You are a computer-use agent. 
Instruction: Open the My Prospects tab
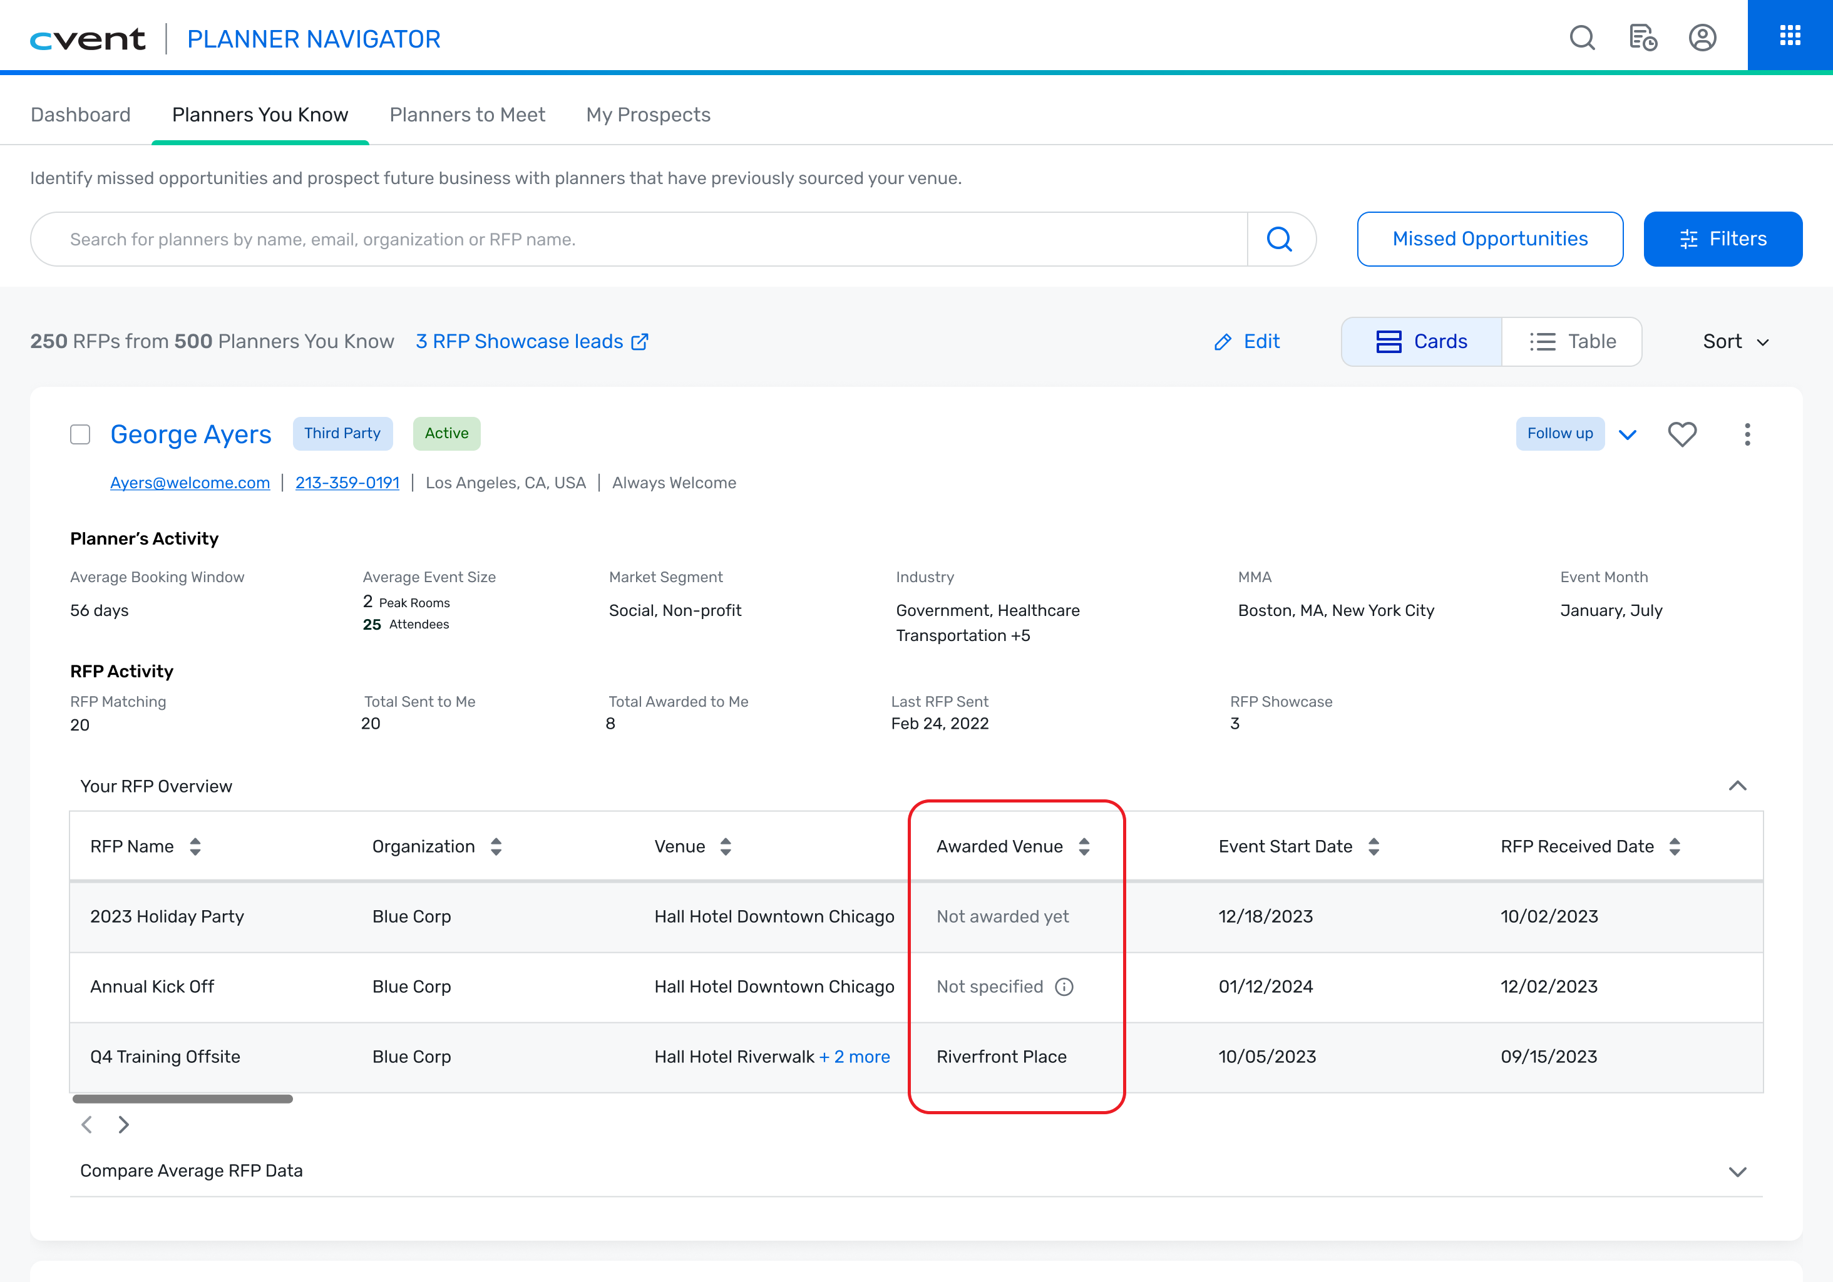[x=649, y=115]
